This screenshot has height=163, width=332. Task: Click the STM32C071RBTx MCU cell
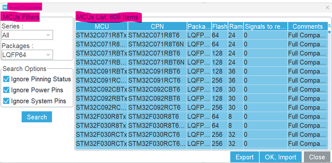102,53
